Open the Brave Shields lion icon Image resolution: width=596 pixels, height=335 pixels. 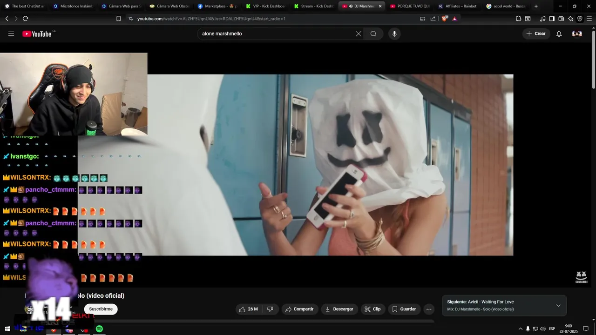pos(444,19)
